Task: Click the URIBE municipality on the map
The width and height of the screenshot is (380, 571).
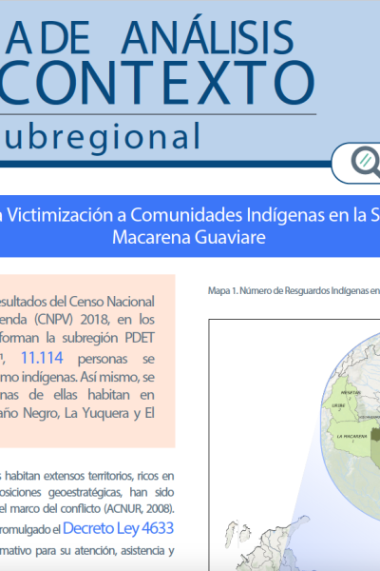Action: coord(338,405)
